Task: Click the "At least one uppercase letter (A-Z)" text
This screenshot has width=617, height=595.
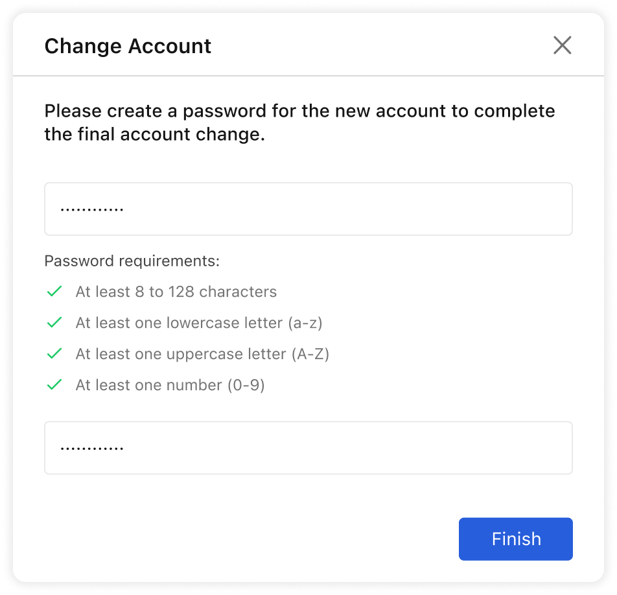Action: tap(202, 354)
